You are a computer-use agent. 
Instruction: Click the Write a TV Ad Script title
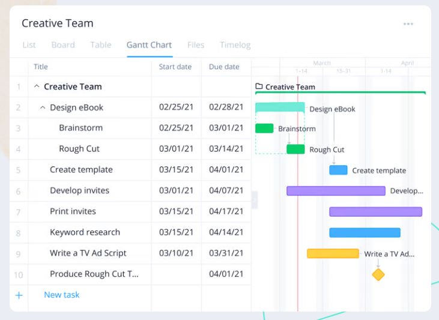coord(88,253)
